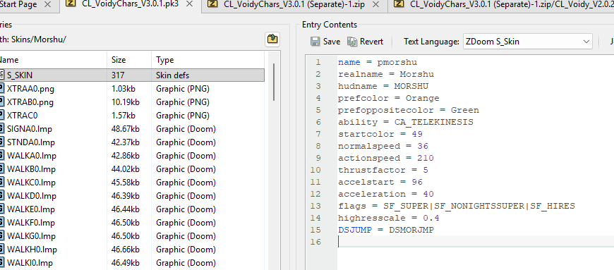
Task: Click archive icon on (Separate)-1.zip tab
Action: [212, 4]
